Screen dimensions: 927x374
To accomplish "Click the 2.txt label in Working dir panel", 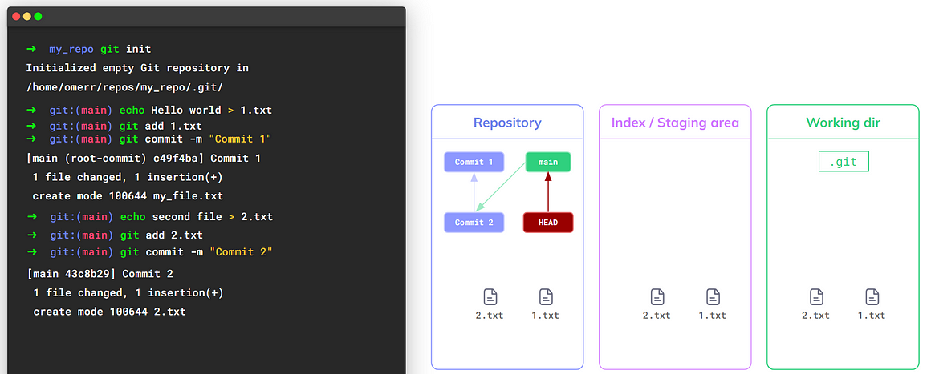I will pyautogui.click(x=816, y=315).
